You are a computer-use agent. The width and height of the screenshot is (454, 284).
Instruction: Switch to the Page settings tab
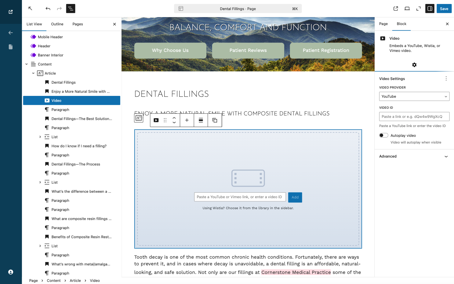pos(383,24)
